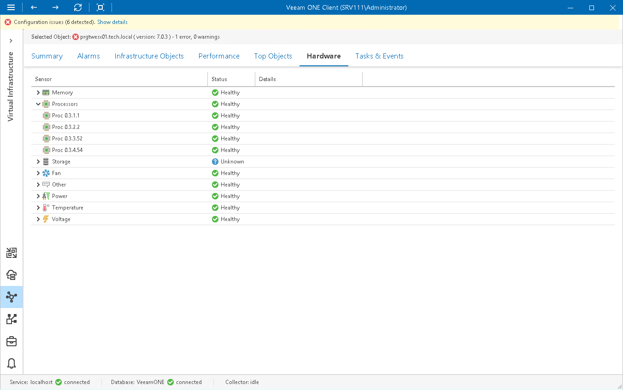Click the selected object prgtwesx01.tech.local text
Viewport: 623px width, 390px height.
pos(106,37)
